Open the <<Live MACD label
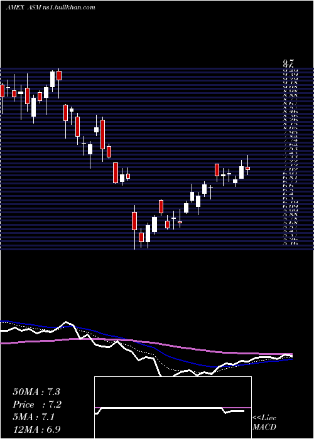The image size is (314, 439). 264,423
